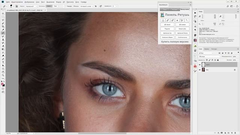Select the Lasso tool

(3, 20)
